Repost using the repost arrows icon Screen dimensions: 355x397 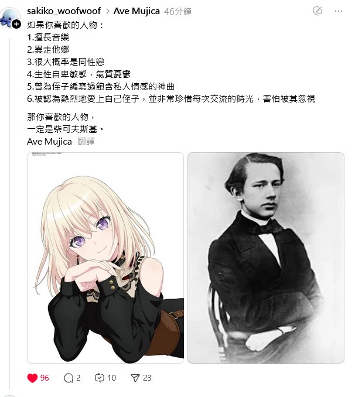point(100,378)
